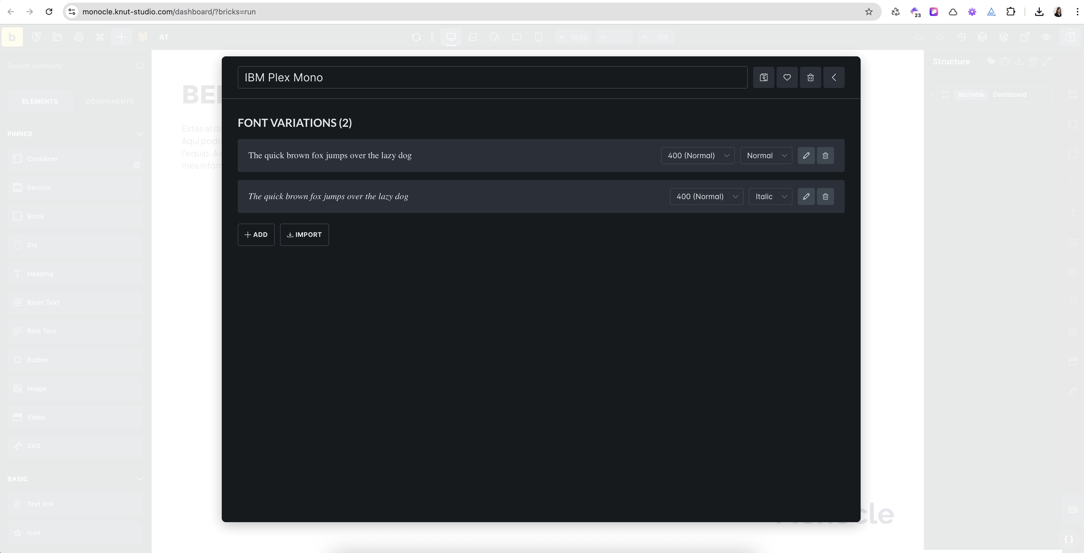Open the pages folder icon in the toolbar

[57, 37]
